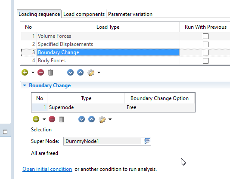Remove boundary change entry with red minus
Screen dimensions: 230x179
coord(52,119)
